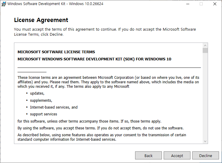Screen dimensions: 222x163
Task: Decline the license agreement
Action: [206, 156]
